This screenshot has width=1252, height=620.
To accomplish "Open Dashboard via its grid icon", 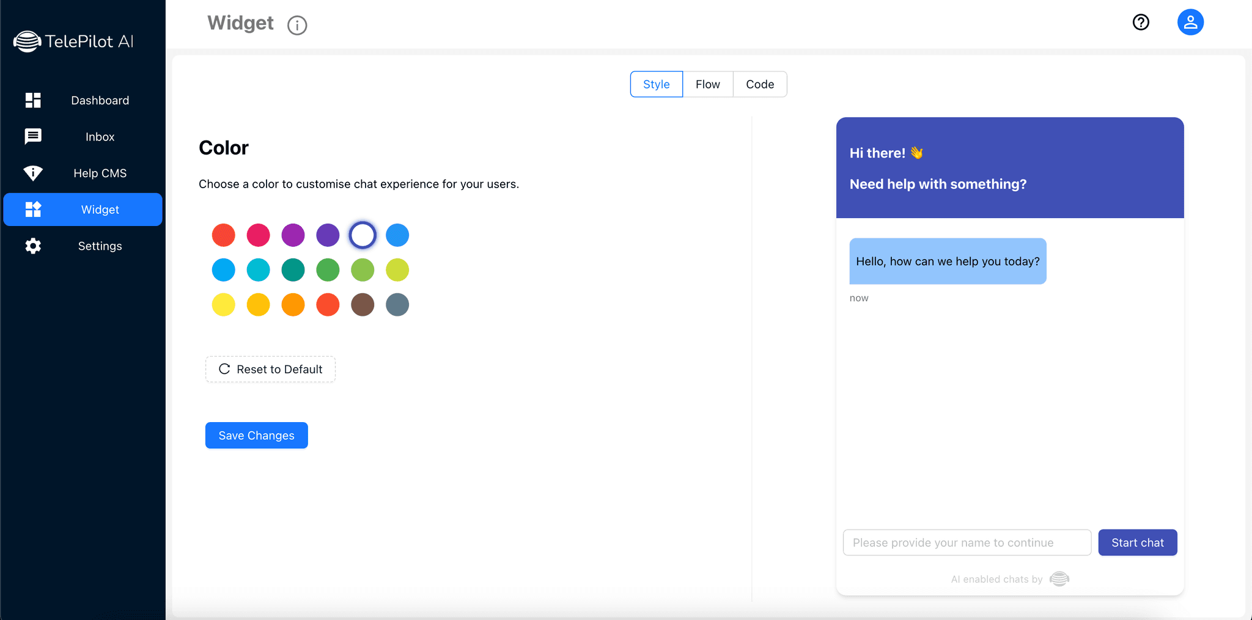I will pos(33,100).
